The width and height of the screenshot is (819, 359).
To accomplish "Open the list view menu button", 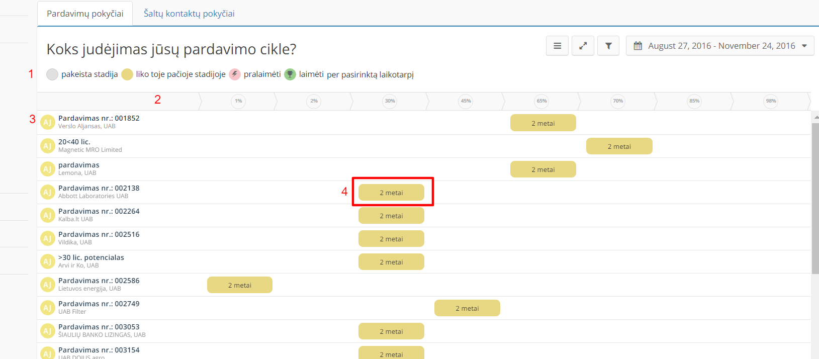I will click(557, 46).
